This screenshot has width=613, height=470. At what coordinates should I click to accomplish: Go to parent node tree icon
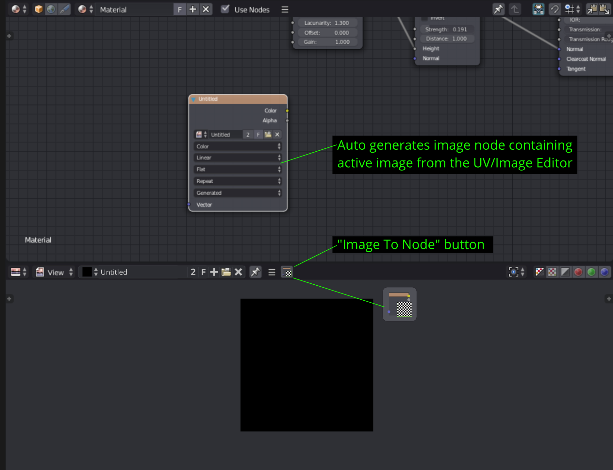(x=515, y=9)
